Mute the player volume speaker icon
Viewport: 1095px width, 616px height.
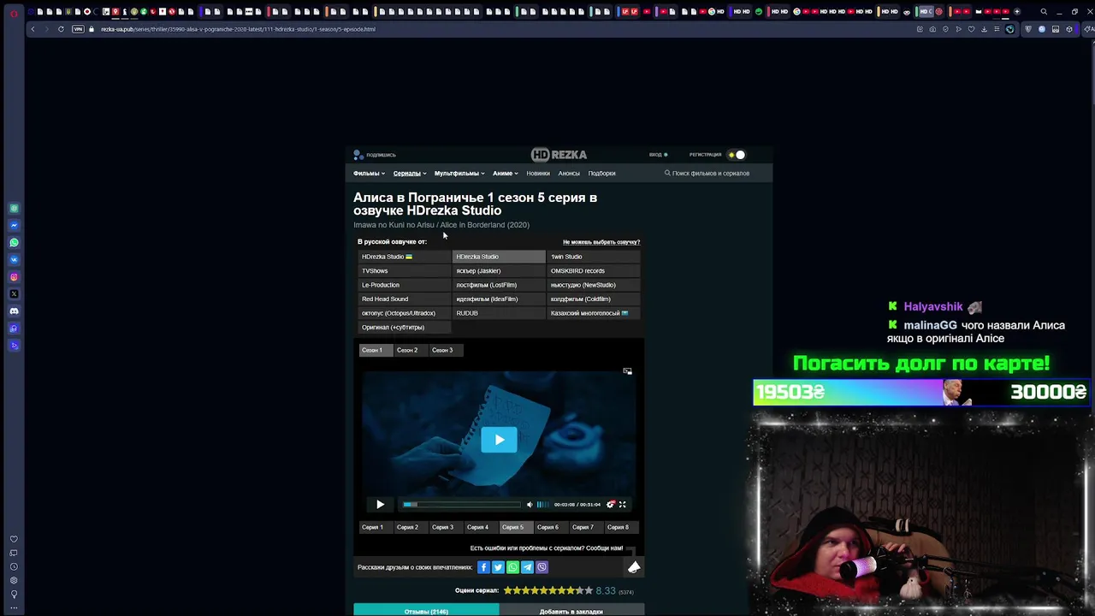point(529,505)
